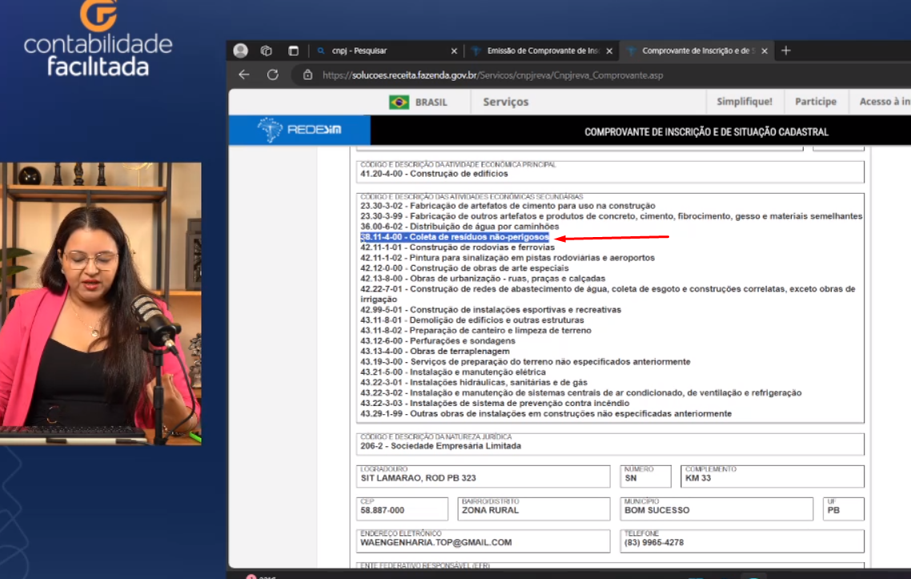Switch to 'Emissão de Comprovante' tab

(543, 50)
